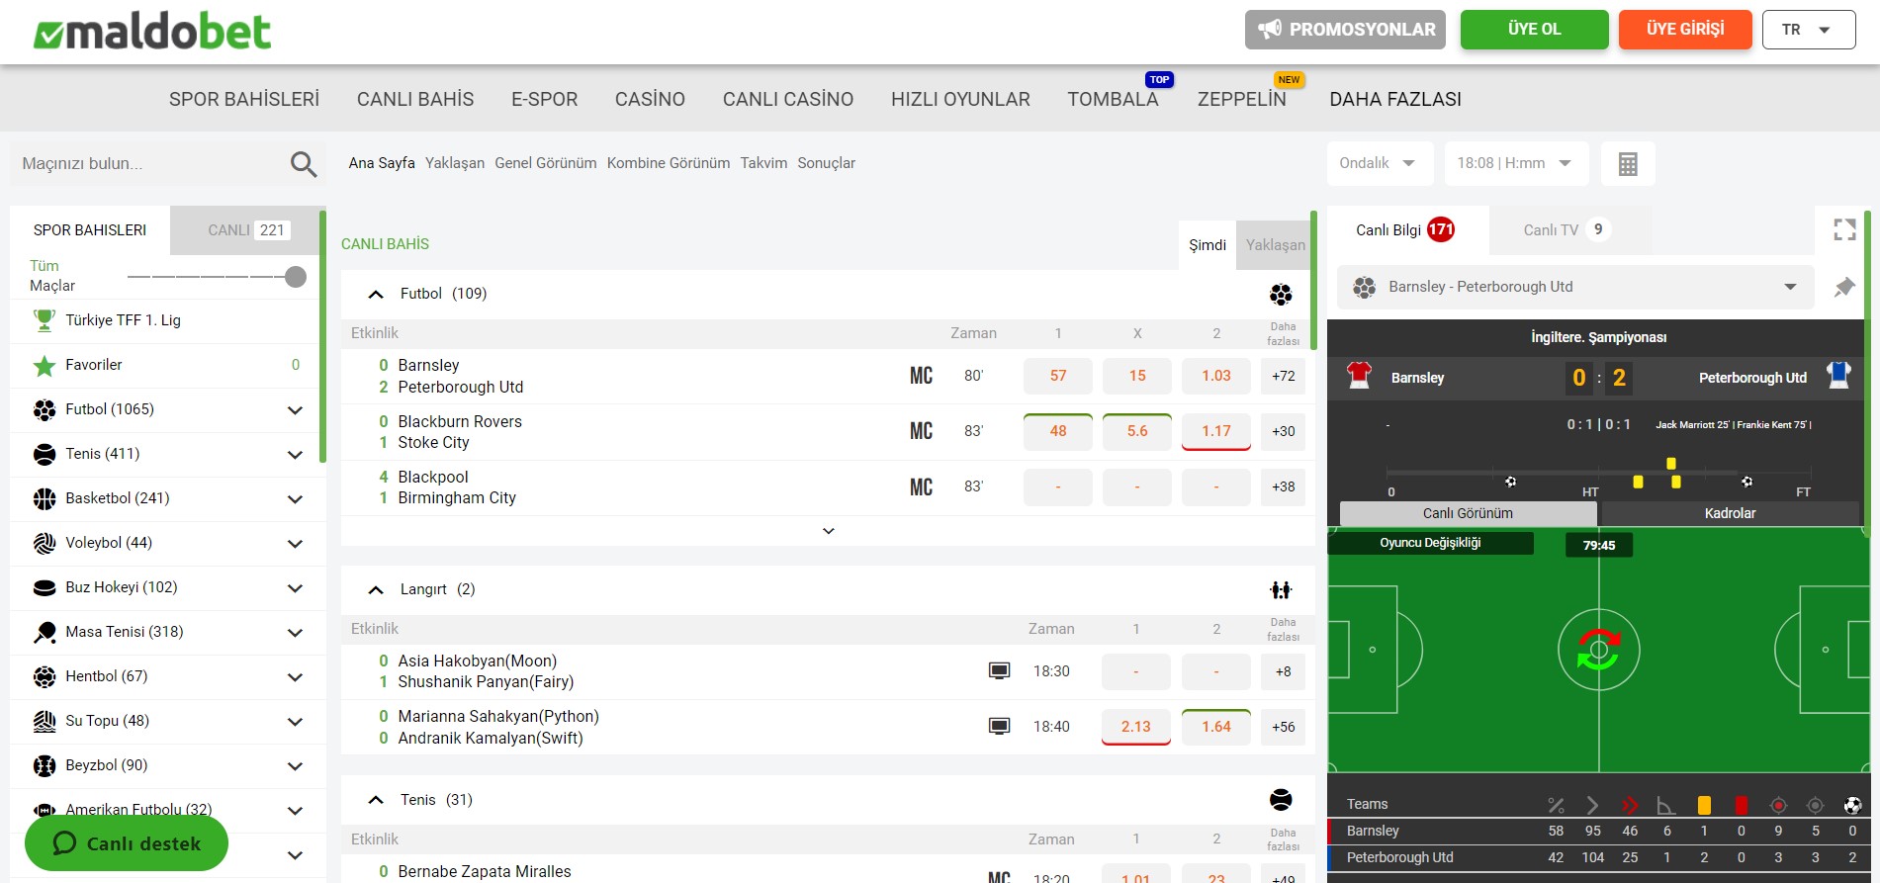Image resolution: width=1880 pixels, height=883 pixels.
Task: Open live stream icon for Asia Hakobyan match
Action: coord(999,671)
